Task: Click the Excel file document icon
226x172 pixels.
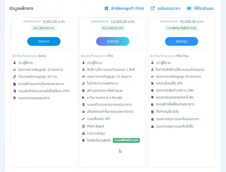Action: tap(83, 91)
